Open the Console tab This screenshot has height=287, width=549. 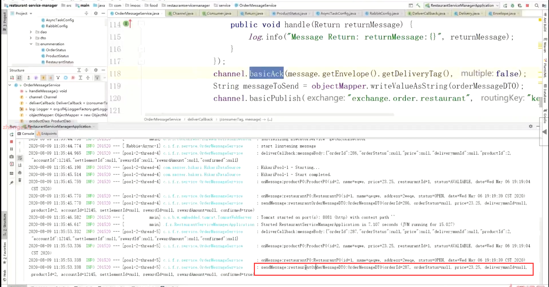pos(26,134)
